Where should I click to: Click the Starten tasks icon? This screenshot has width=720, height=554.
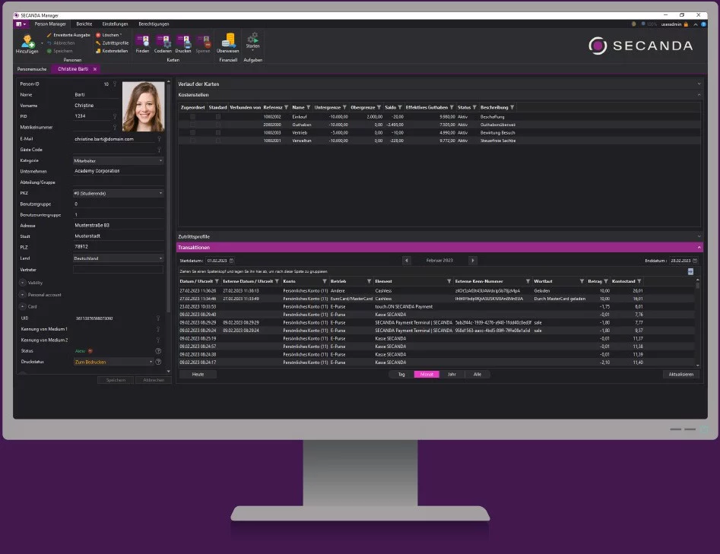click(252, 37)
